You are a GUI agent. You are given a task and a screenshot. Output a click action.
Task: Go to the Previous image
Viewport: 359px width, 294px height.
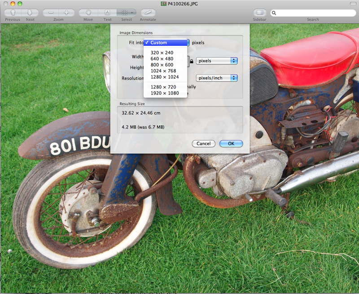(x=13, y=13)
